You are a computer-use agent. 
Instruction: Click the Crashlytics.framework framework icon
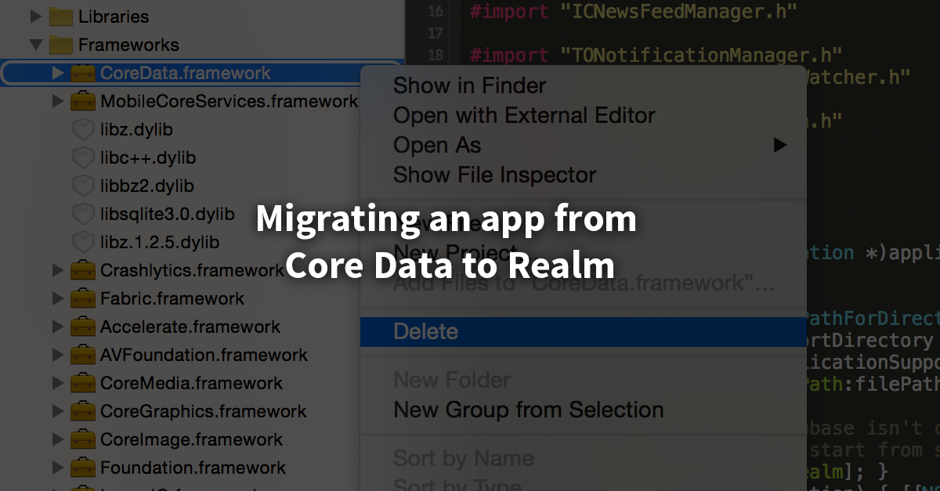coord(81,270)
